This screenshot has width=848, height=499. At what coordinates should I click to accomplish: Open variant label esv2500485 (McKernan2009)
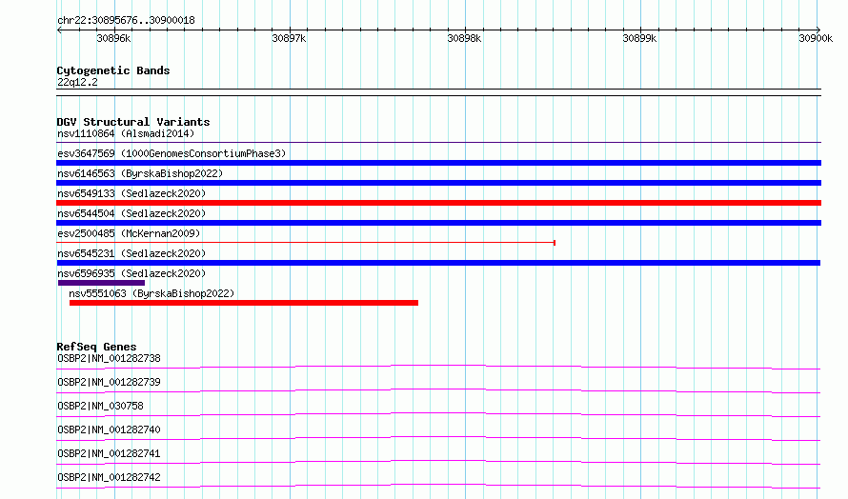pos(129,233)
